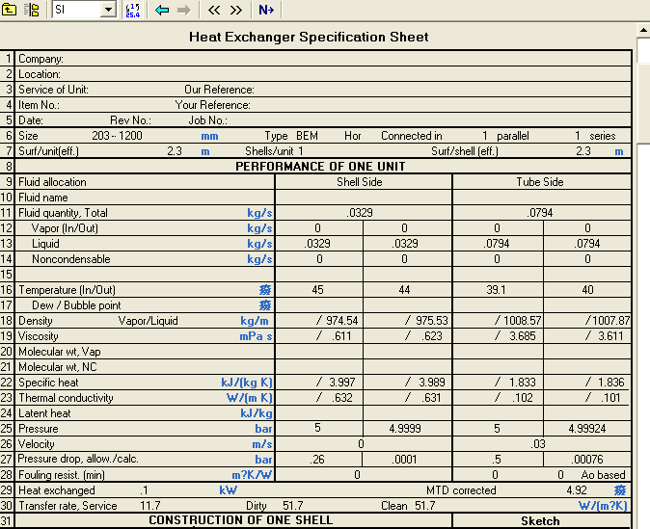The height and width of the screenshot is (529, 650).
Task: Click the navigation tree toggle icon
Action: [31, 9]
